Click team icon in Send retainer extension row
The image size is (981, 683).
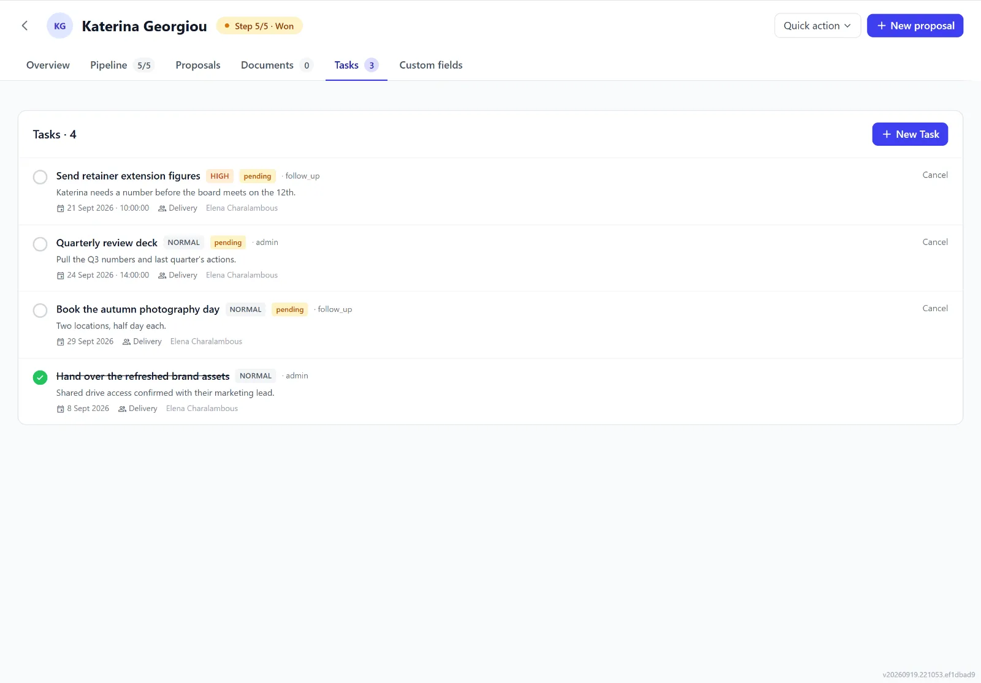coord(162,208)
